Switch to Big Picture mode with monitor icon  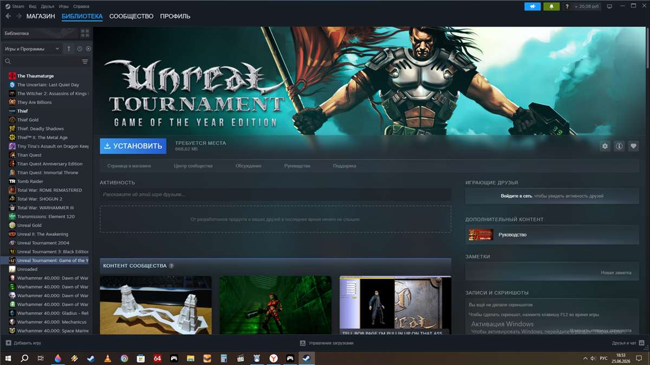coord(609,6)
